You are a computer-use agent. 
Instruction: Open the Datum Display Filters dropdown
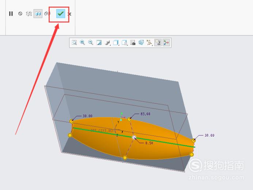(x=150, y=43)
